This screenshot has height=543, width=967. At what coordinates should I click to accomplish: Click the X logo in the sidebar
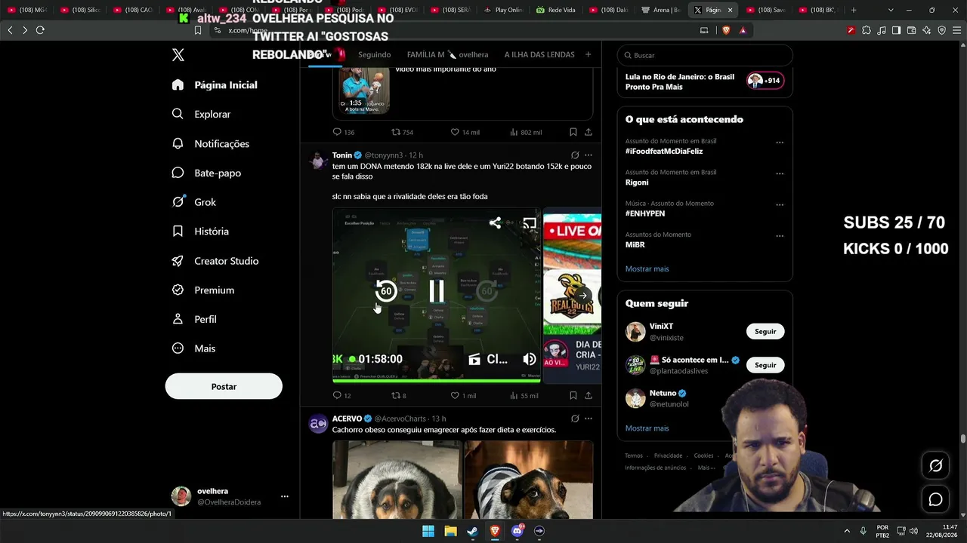178,55
